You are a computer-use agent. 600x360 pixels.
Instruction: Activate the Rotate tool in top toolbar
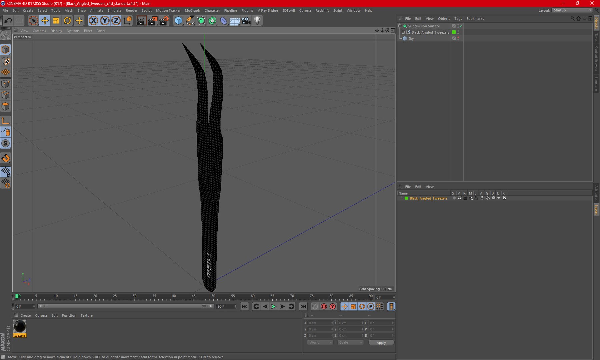pyautogui.click(x=67, y=21)
